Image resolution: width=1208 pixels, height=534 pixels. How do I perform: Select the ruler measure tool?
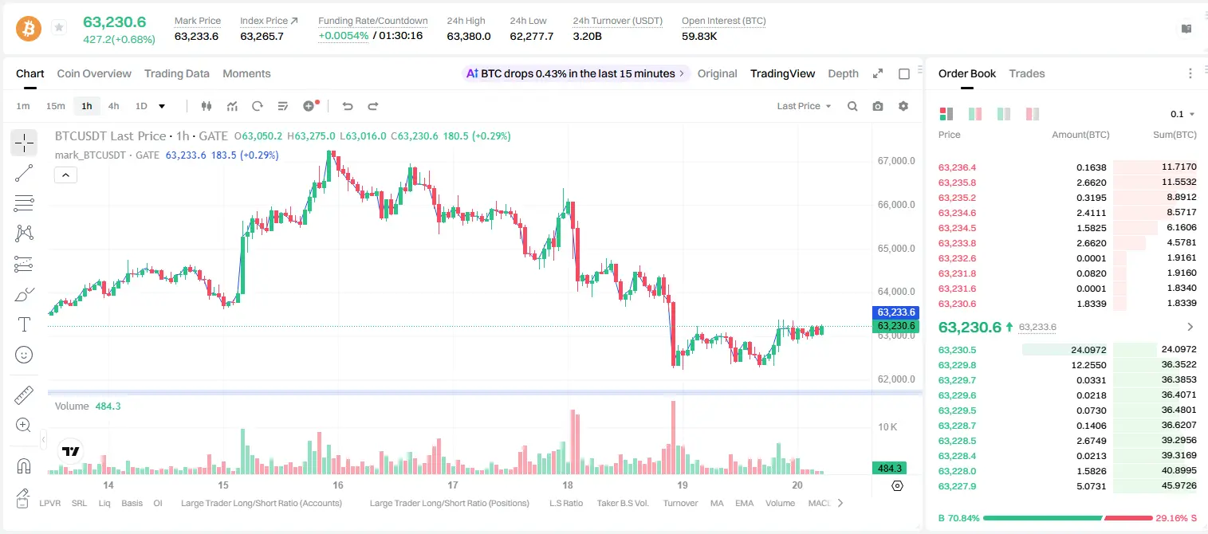24,395
